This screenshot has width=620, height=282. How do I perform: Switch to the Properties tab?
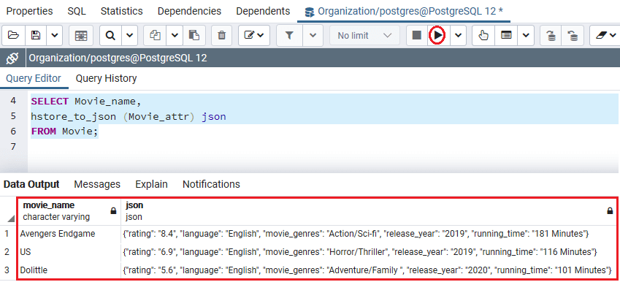click(x=30, y=11)
